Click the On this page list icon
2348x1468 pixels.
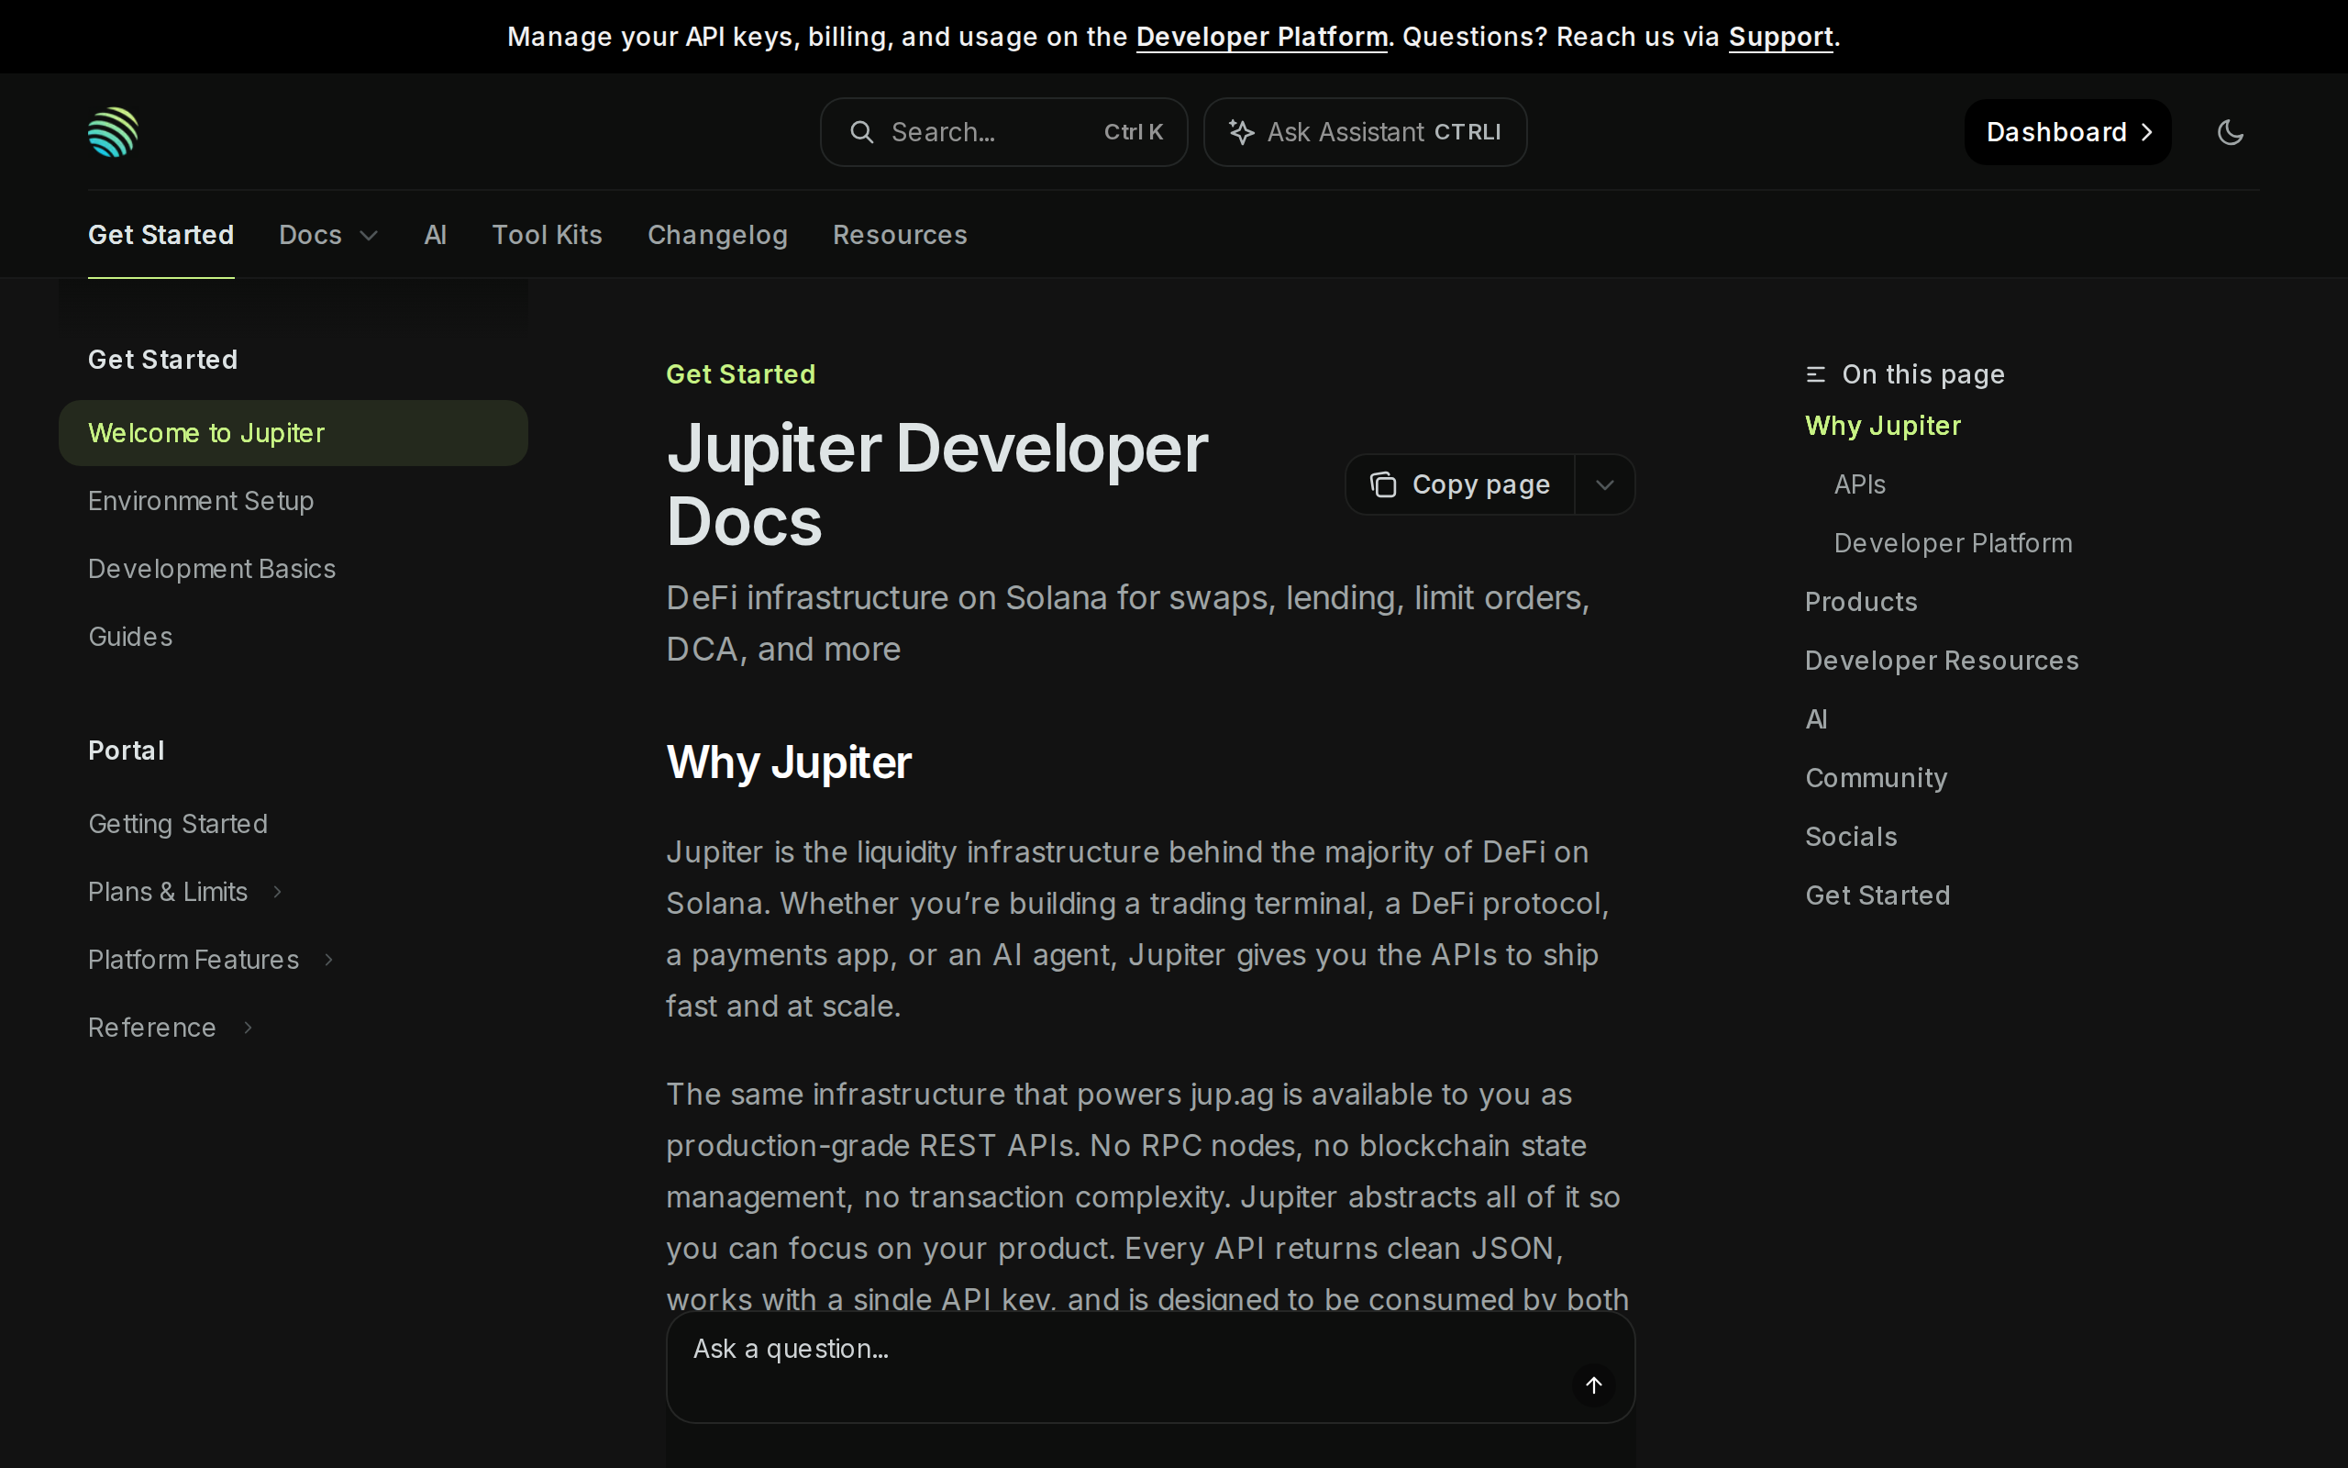pyautogui.click(x=1815, y=374)
